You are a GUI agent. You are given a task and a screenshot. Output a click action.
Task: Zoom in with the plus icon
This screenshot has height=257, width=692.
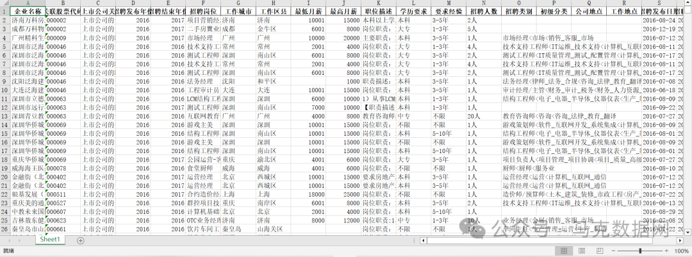coord(668,251)
